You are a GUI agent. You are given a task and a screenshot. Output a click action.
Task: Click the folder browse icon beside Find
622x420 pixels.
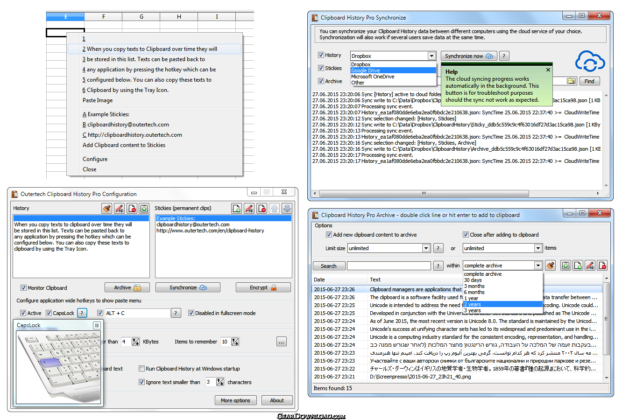[x=572, y=81]
